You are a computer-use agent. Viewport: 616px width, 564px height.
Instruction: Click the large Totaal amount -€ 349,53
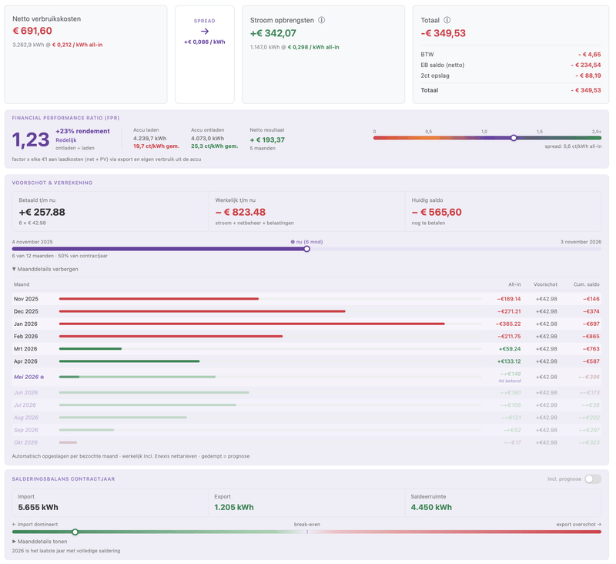(444, 33)
